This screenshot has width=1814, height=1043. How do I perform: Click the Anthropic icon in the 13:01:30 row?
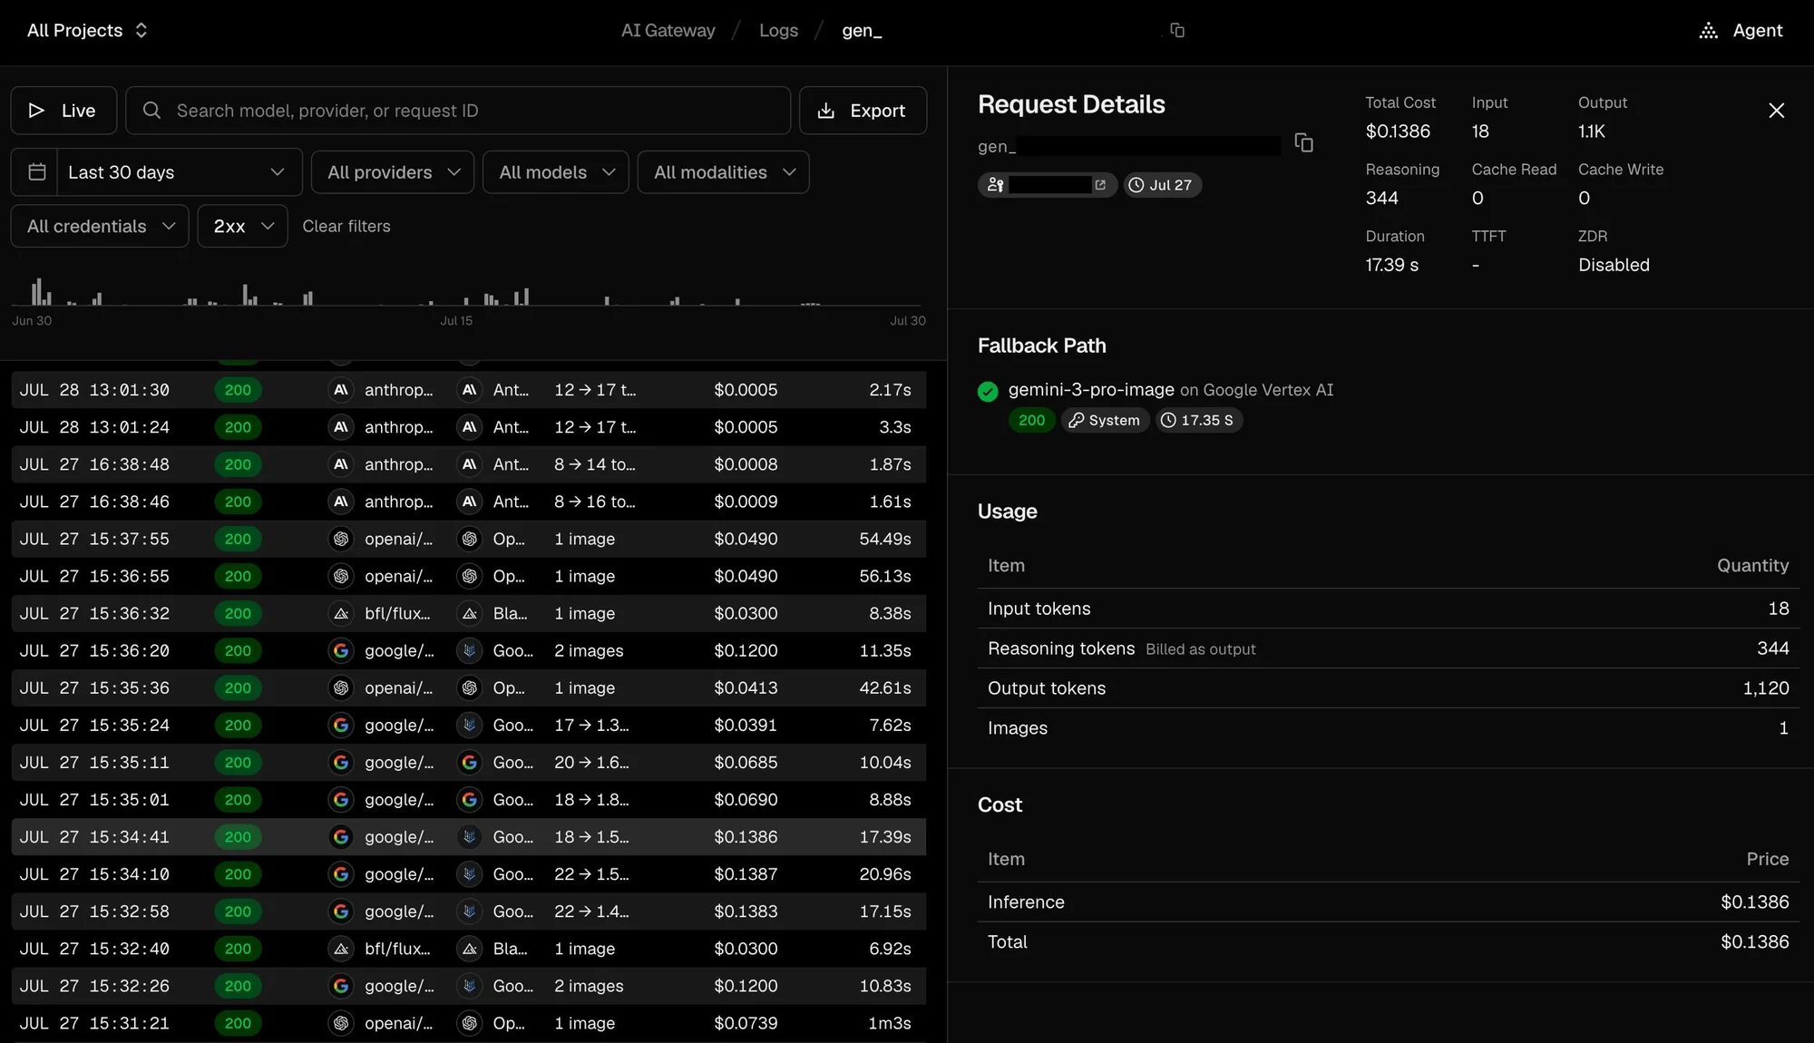(341, 390)
